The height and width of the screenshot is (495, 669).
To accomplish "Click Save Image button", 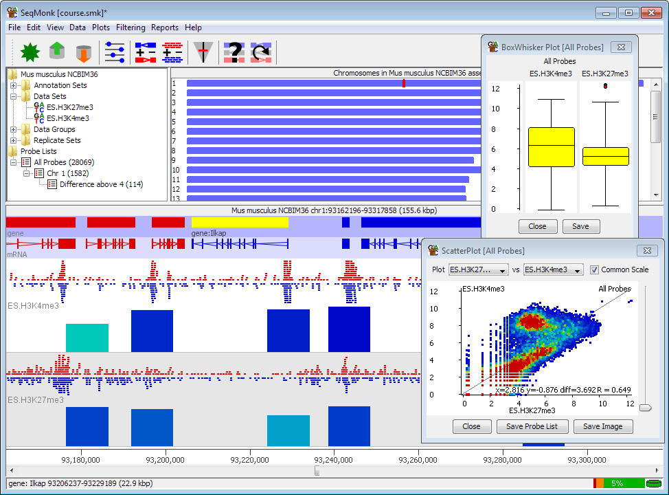I will click(x=603, y=426).
